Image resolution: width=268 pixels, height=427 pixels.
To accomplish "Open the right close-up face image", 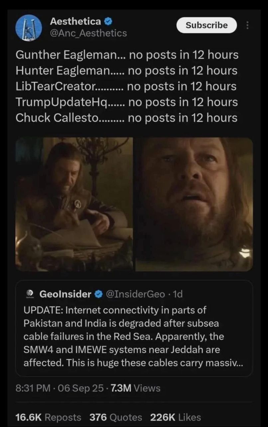I will point(194,204).
